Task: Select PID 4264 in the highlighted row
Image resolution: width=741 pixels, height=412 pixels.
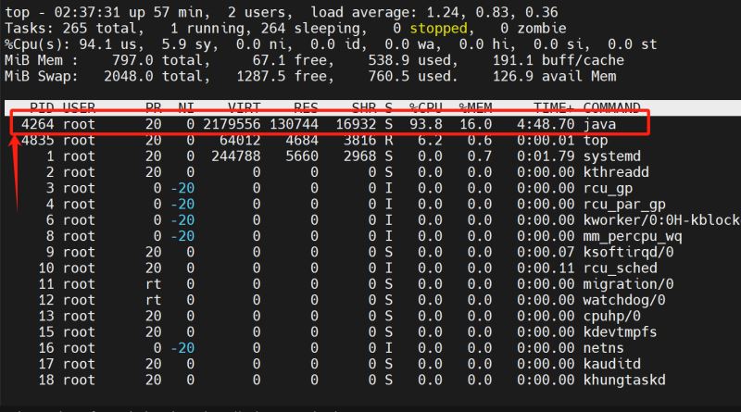Action: (38, 123)
